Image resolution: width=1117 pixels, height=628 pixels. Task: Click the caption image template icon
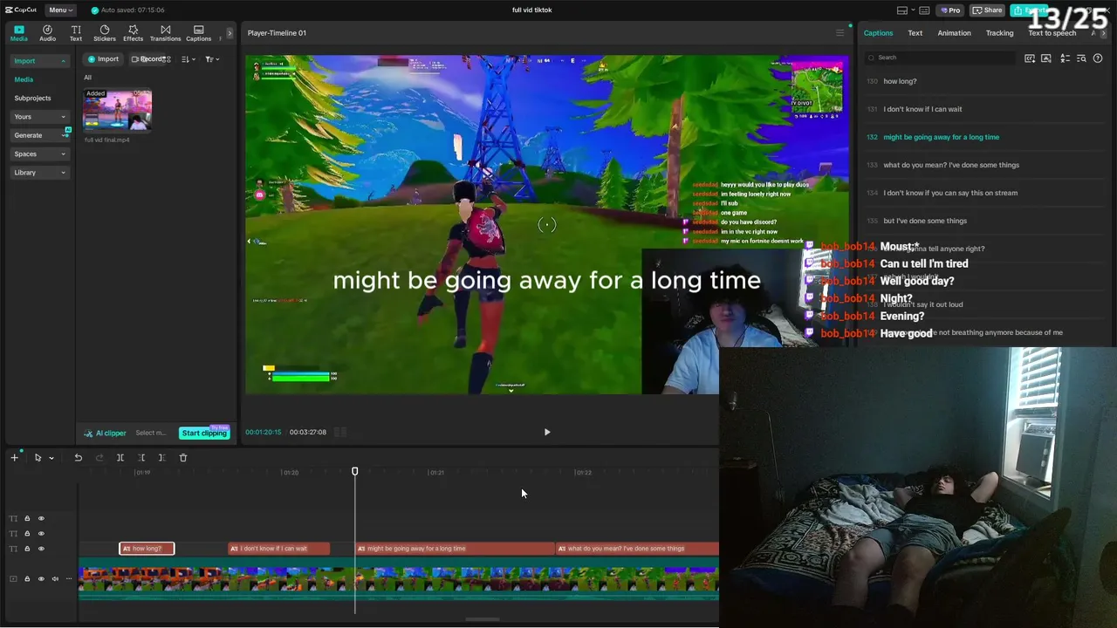click(1046, 58)
